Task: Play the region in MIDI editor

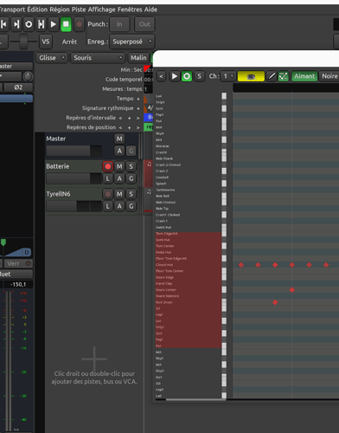Action: click(175, 76)
